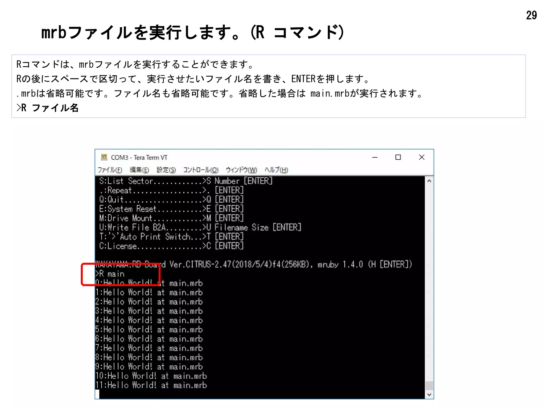Click the '>R main' command line

(x=110, y=274)
